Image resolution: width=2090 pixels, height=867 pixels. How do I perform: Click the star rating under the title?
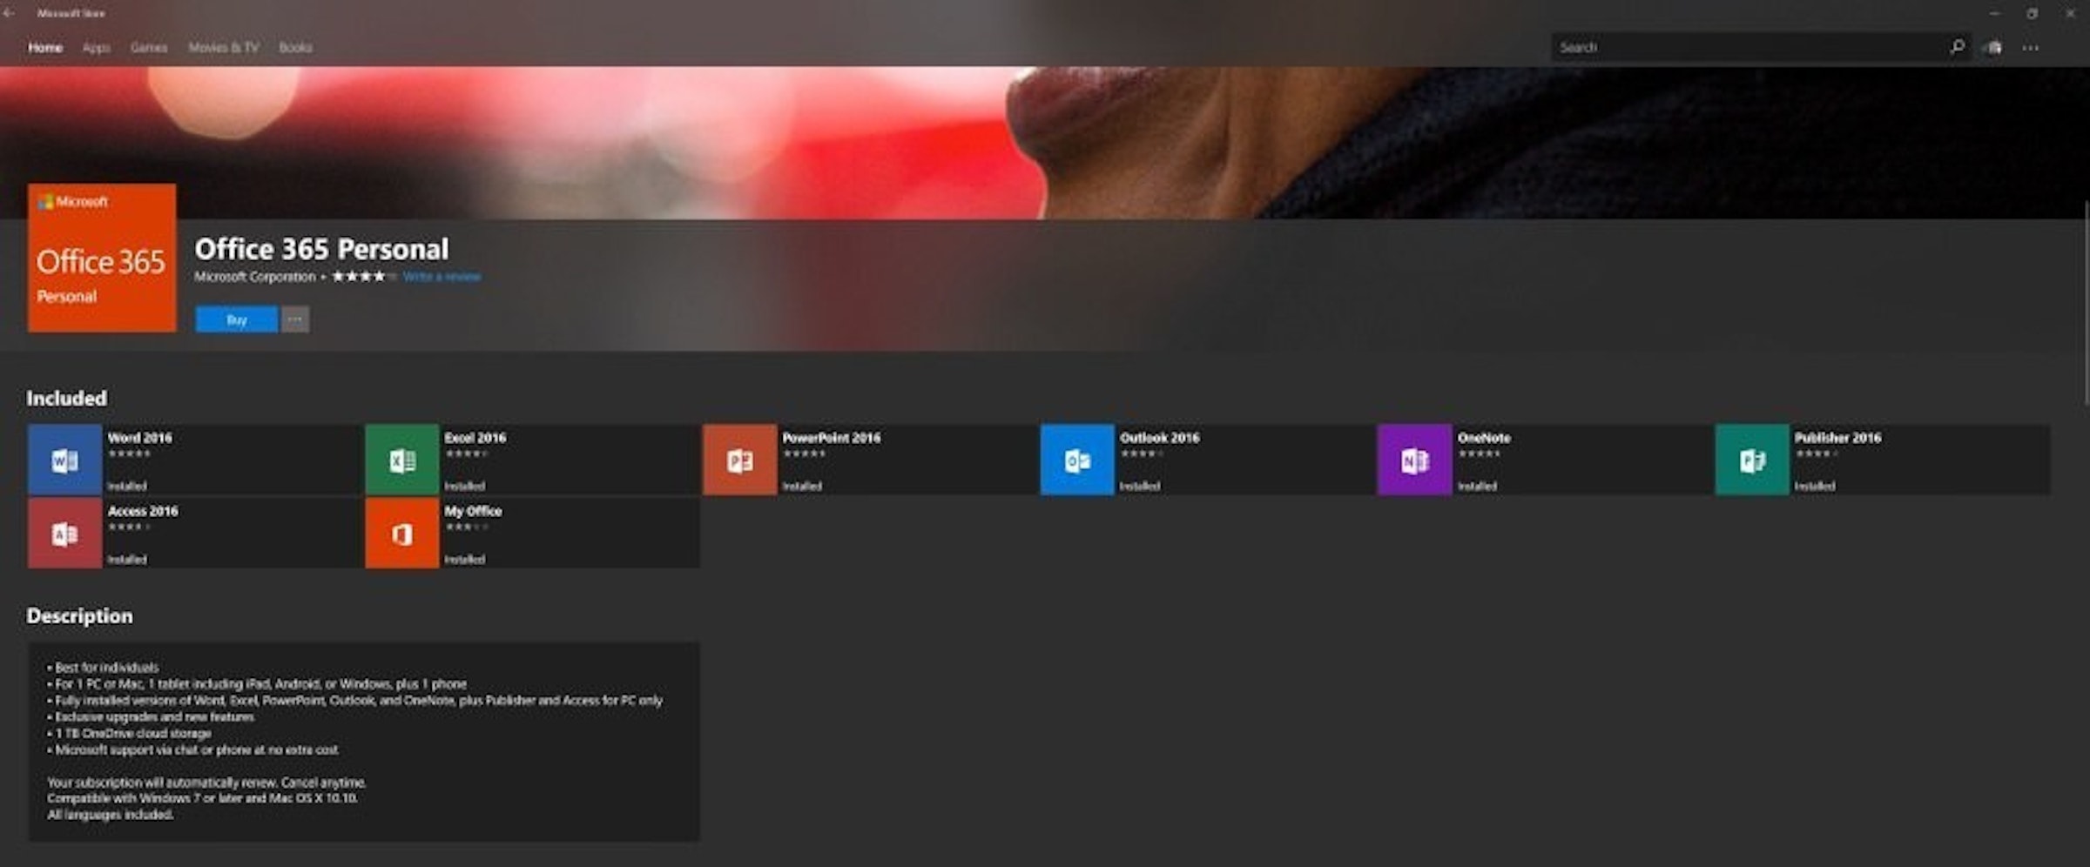point(364,277)
